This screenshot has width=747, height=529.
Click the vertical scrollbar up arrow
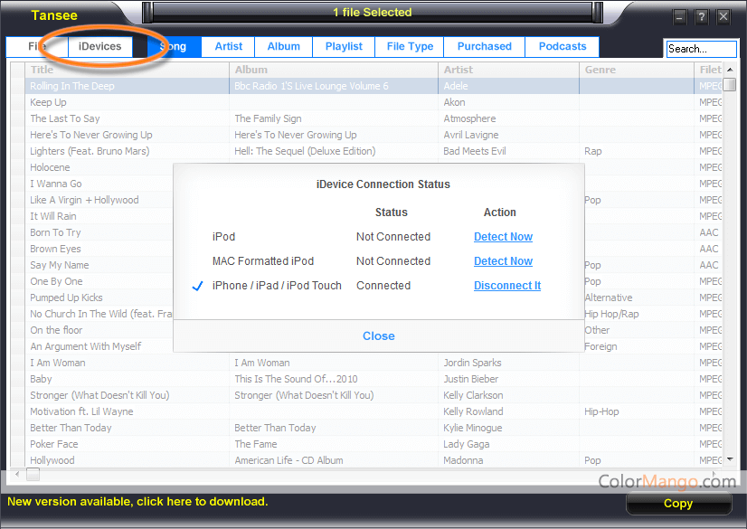730,69
